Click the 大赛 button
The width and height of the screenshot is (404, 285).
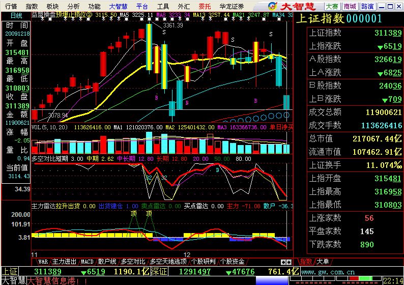tap(332, 6)
